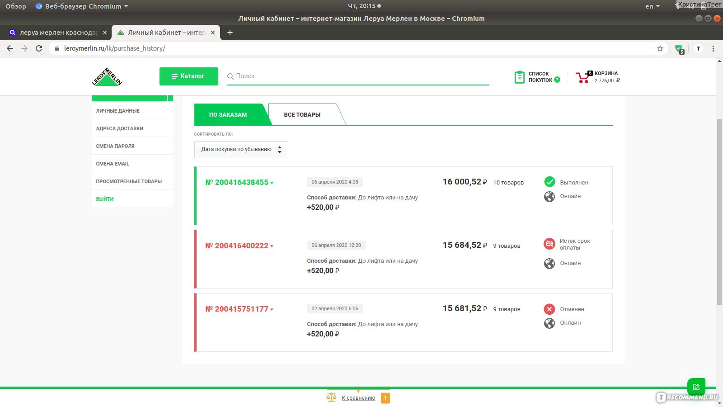Open the shopping list clipboard icon
Screen dimensions: 723x407
[520, 77]
